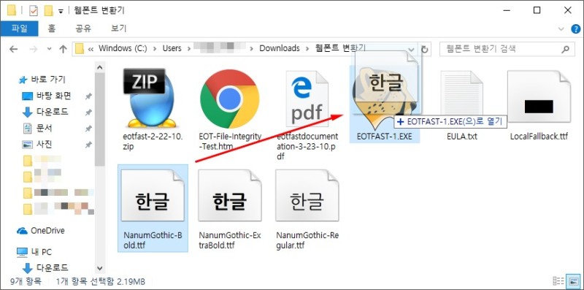This screenshot has height=290, width=584.
Task: Select the NanumGothic-Bold.ttf font icon
Action: [x=153, y=195]
